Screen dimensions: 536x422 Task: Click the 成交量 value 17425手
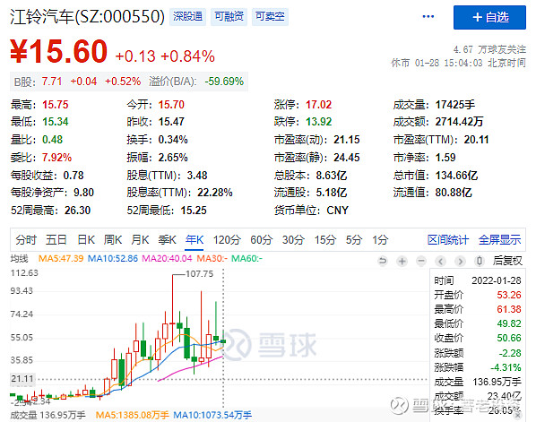coord(455,105)
